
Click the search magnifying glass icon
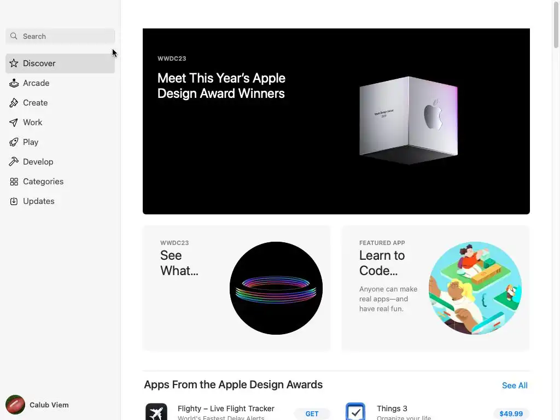pyautogui.click(x=14, y=36)
